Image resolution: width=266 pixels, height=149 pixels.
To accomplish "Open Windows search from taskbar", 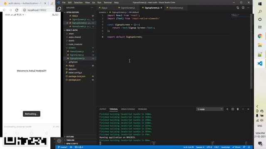I will coord(260,12).
